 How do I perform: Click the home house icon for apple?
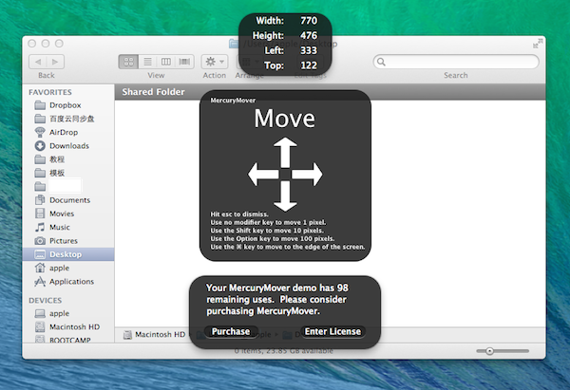[x=40, y=268]
